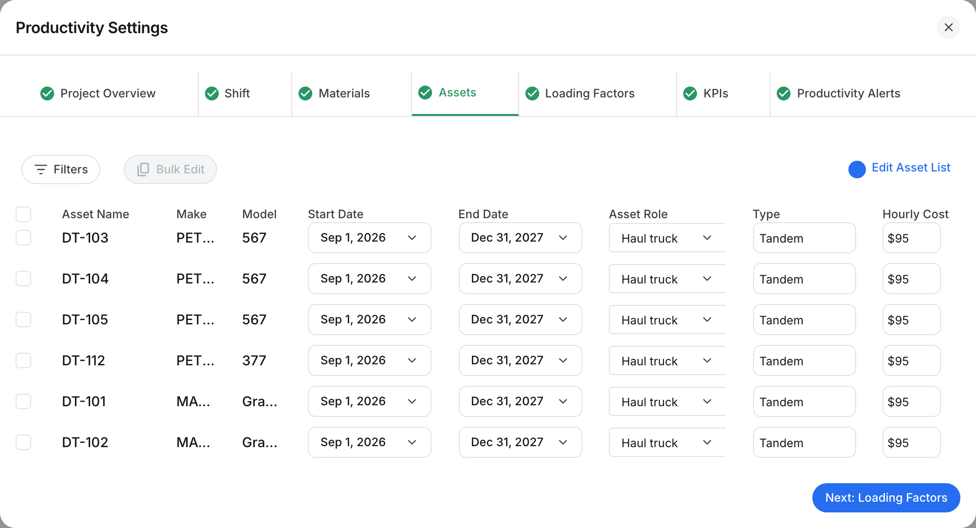This screenshot has width=976, height=528.
Task: Open Start Date dropdown for DT-103
Action: (370, 238)
